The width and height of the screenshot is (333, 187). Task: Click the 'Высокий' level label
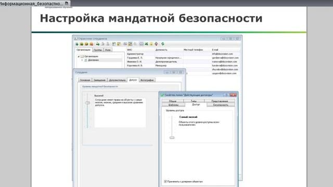99,96
